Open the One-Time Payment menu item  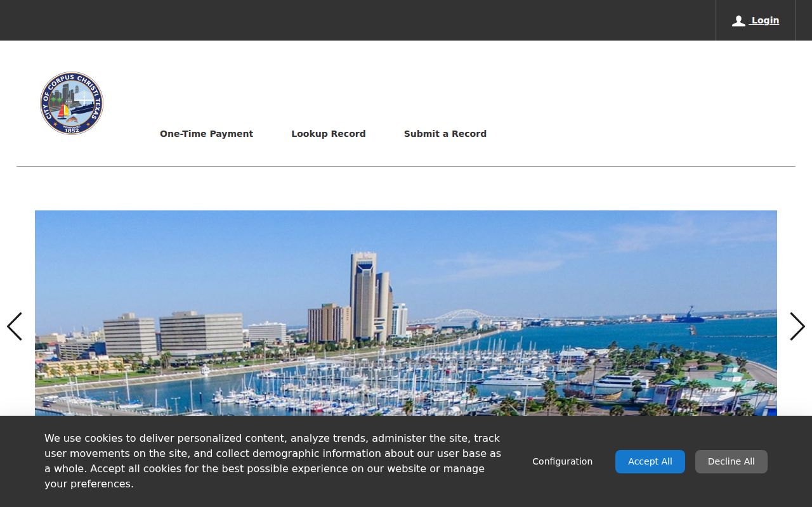tap(206, 134)
